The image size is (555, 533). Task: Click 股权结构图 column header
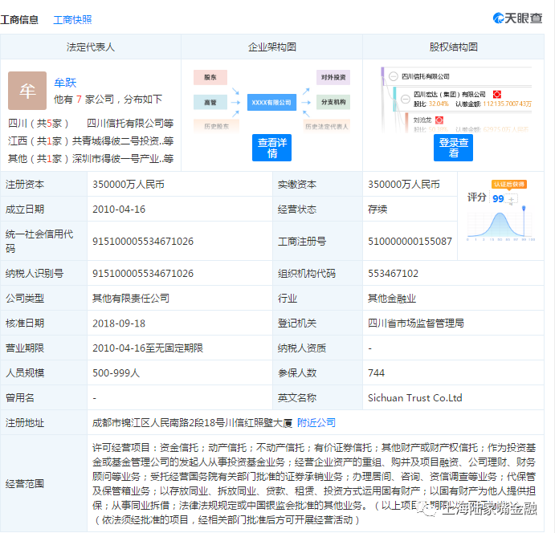click(x=454, y=47)
